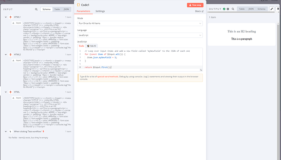Click the code editor expand icon

[x=201, y=70]
